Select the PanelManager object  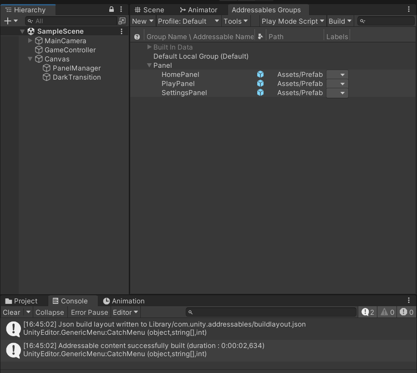tap(76, 68)
